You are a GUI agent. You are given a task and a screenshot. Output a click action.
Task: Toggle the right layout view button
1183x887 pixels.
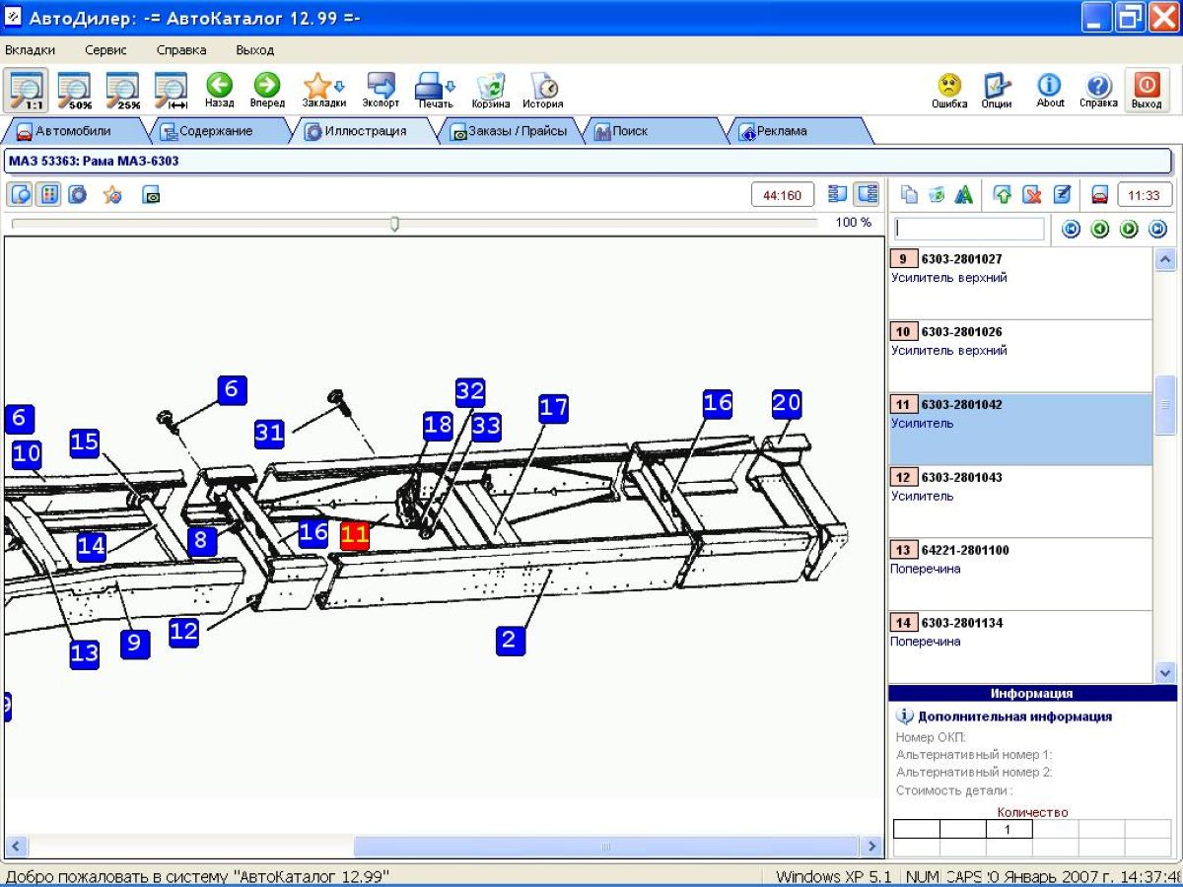pos(867,194)
